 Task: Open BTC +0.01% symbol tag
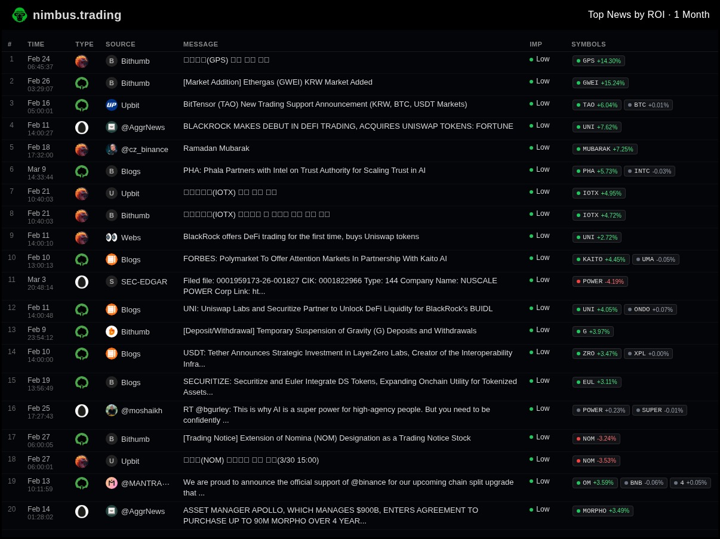[x=648, y=105]
